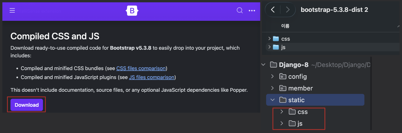Expand the js folder in Finder
The width and height of the screenshot is (402, 133).
click(269, 47)
